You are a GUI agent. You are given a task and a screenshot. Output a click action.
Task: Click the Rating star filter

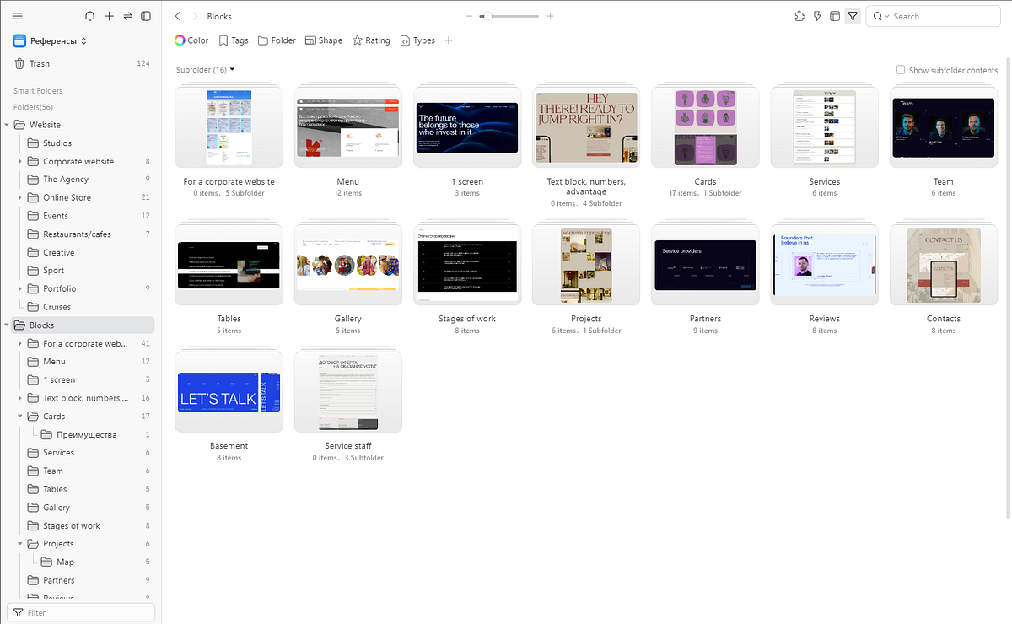[x=371, y=40]
